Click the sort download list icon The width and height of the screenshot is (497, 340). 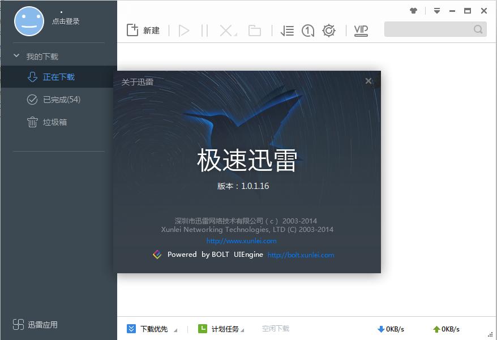[287, 31]
